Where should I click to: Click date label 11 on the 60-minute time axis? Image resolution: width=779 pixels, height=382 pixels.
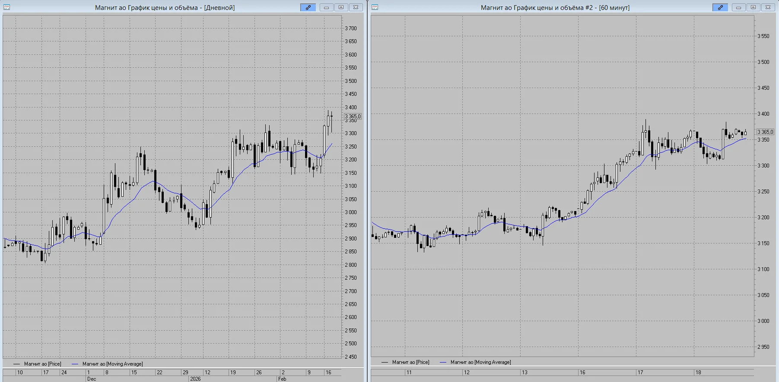[409, 373]
